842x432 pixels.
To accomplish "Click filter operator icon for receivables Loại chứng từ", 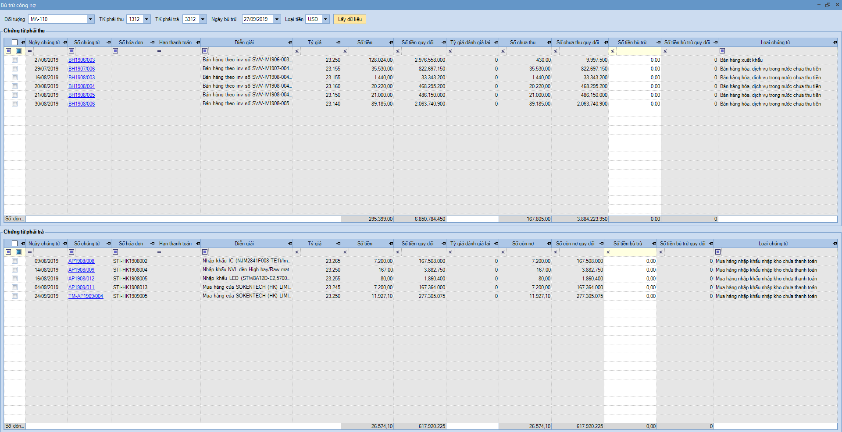I will tap(722, 51).
